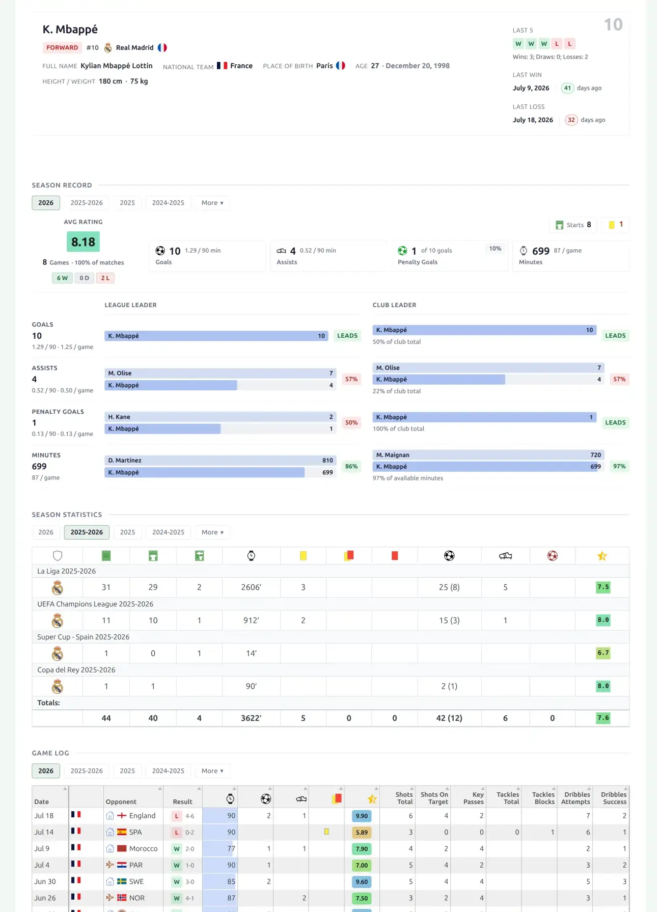Select the 2024-2025 tab under Season Record
This screenshot has height=912, width=657.
168,203
